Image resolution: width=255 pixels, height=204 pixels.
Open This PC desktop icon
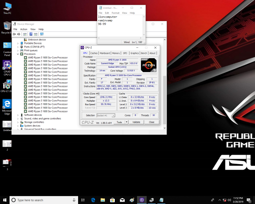(7, 7)
